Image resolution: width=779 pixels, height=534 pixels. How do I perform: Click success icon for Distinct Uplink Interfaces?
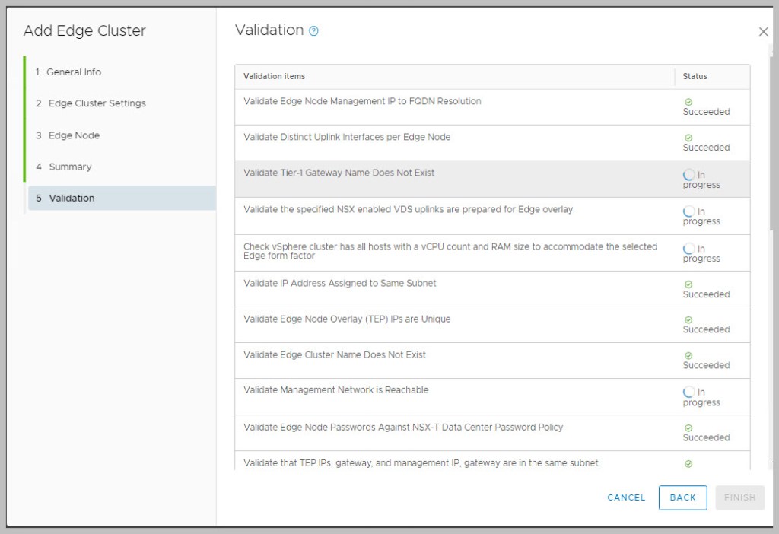pyautogui.click(x=688, y=138)
